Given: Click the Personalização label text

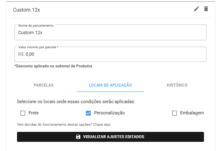Looking at the screenshot, I should coord(109,113).
